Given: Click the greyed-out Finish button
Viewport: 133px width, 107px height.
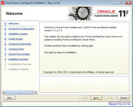Looking at the screenshot, I should pos(110,98).
